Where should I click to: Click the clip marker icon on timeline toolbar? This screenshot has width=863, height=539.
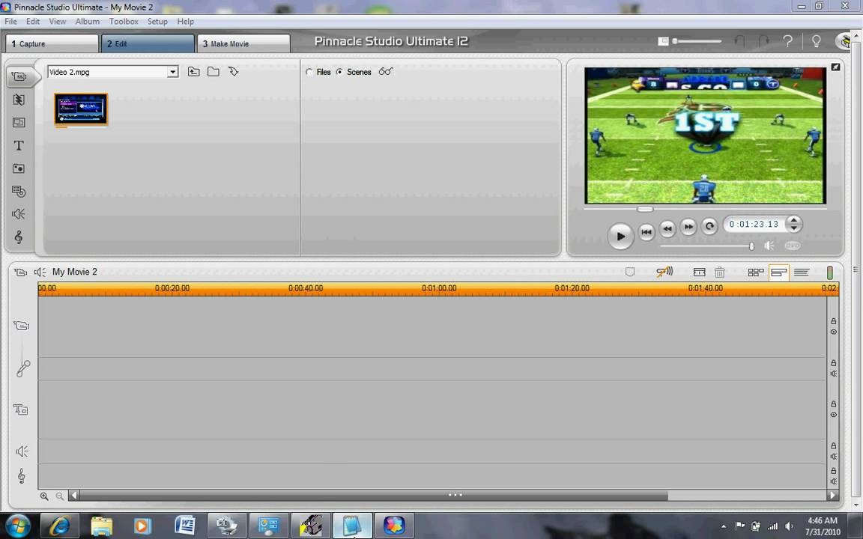630,272
